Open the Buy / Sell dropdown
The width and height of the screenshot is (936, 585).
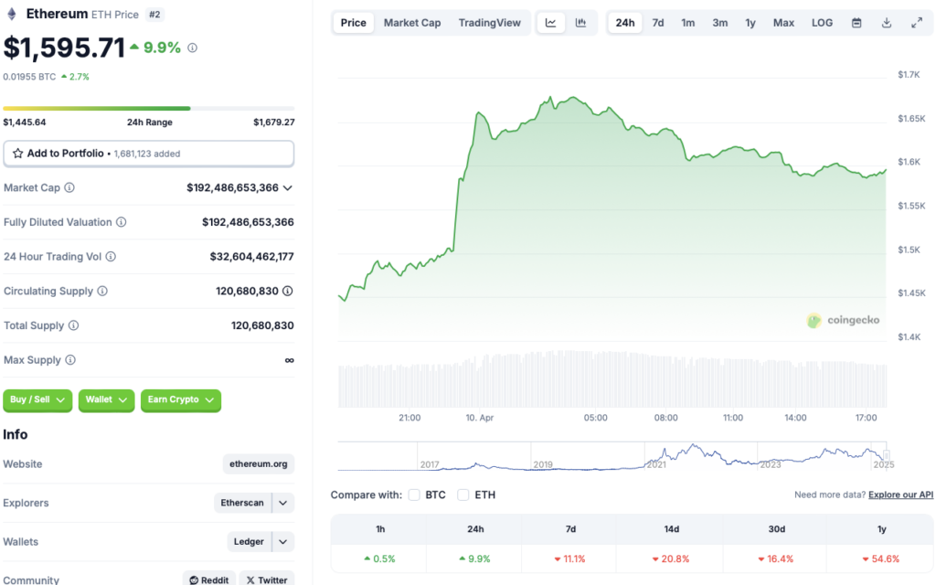[37, 400]
